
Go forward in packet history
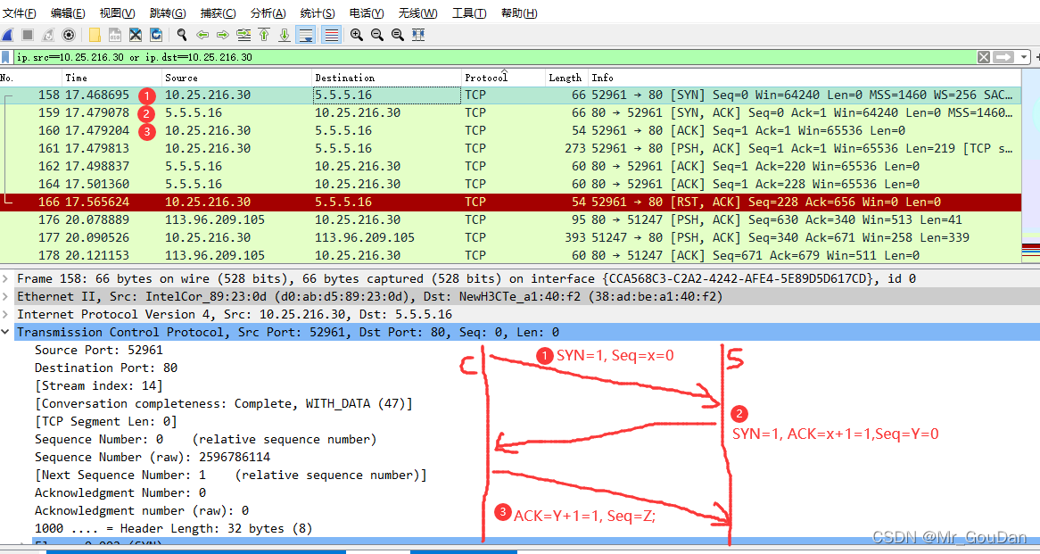[x=223, y=35]
